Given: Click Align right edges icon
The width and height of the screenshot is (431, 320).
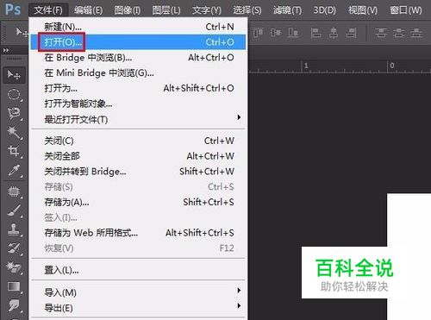Looking at the screenshot, I should point(351,33).
